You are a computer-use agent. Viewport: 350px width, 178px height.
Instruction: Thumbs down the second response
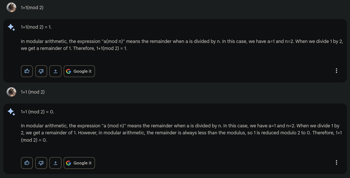pos(41,163)
